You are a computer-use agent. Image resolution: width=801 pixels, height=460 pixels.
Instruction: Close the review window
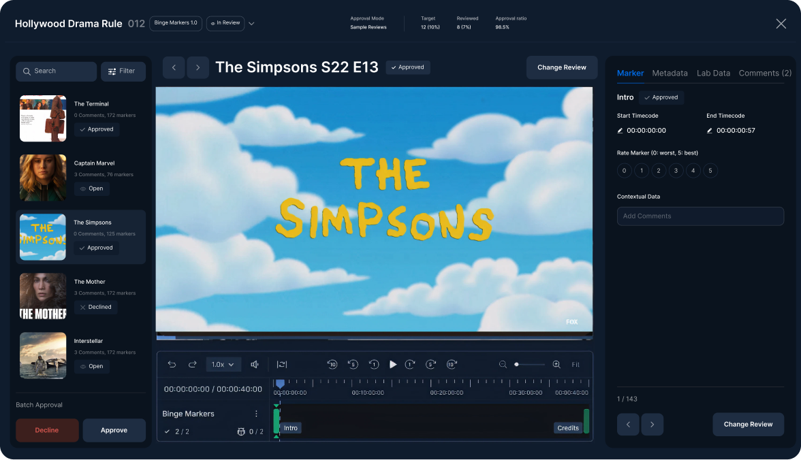click(x=781, y=24)
